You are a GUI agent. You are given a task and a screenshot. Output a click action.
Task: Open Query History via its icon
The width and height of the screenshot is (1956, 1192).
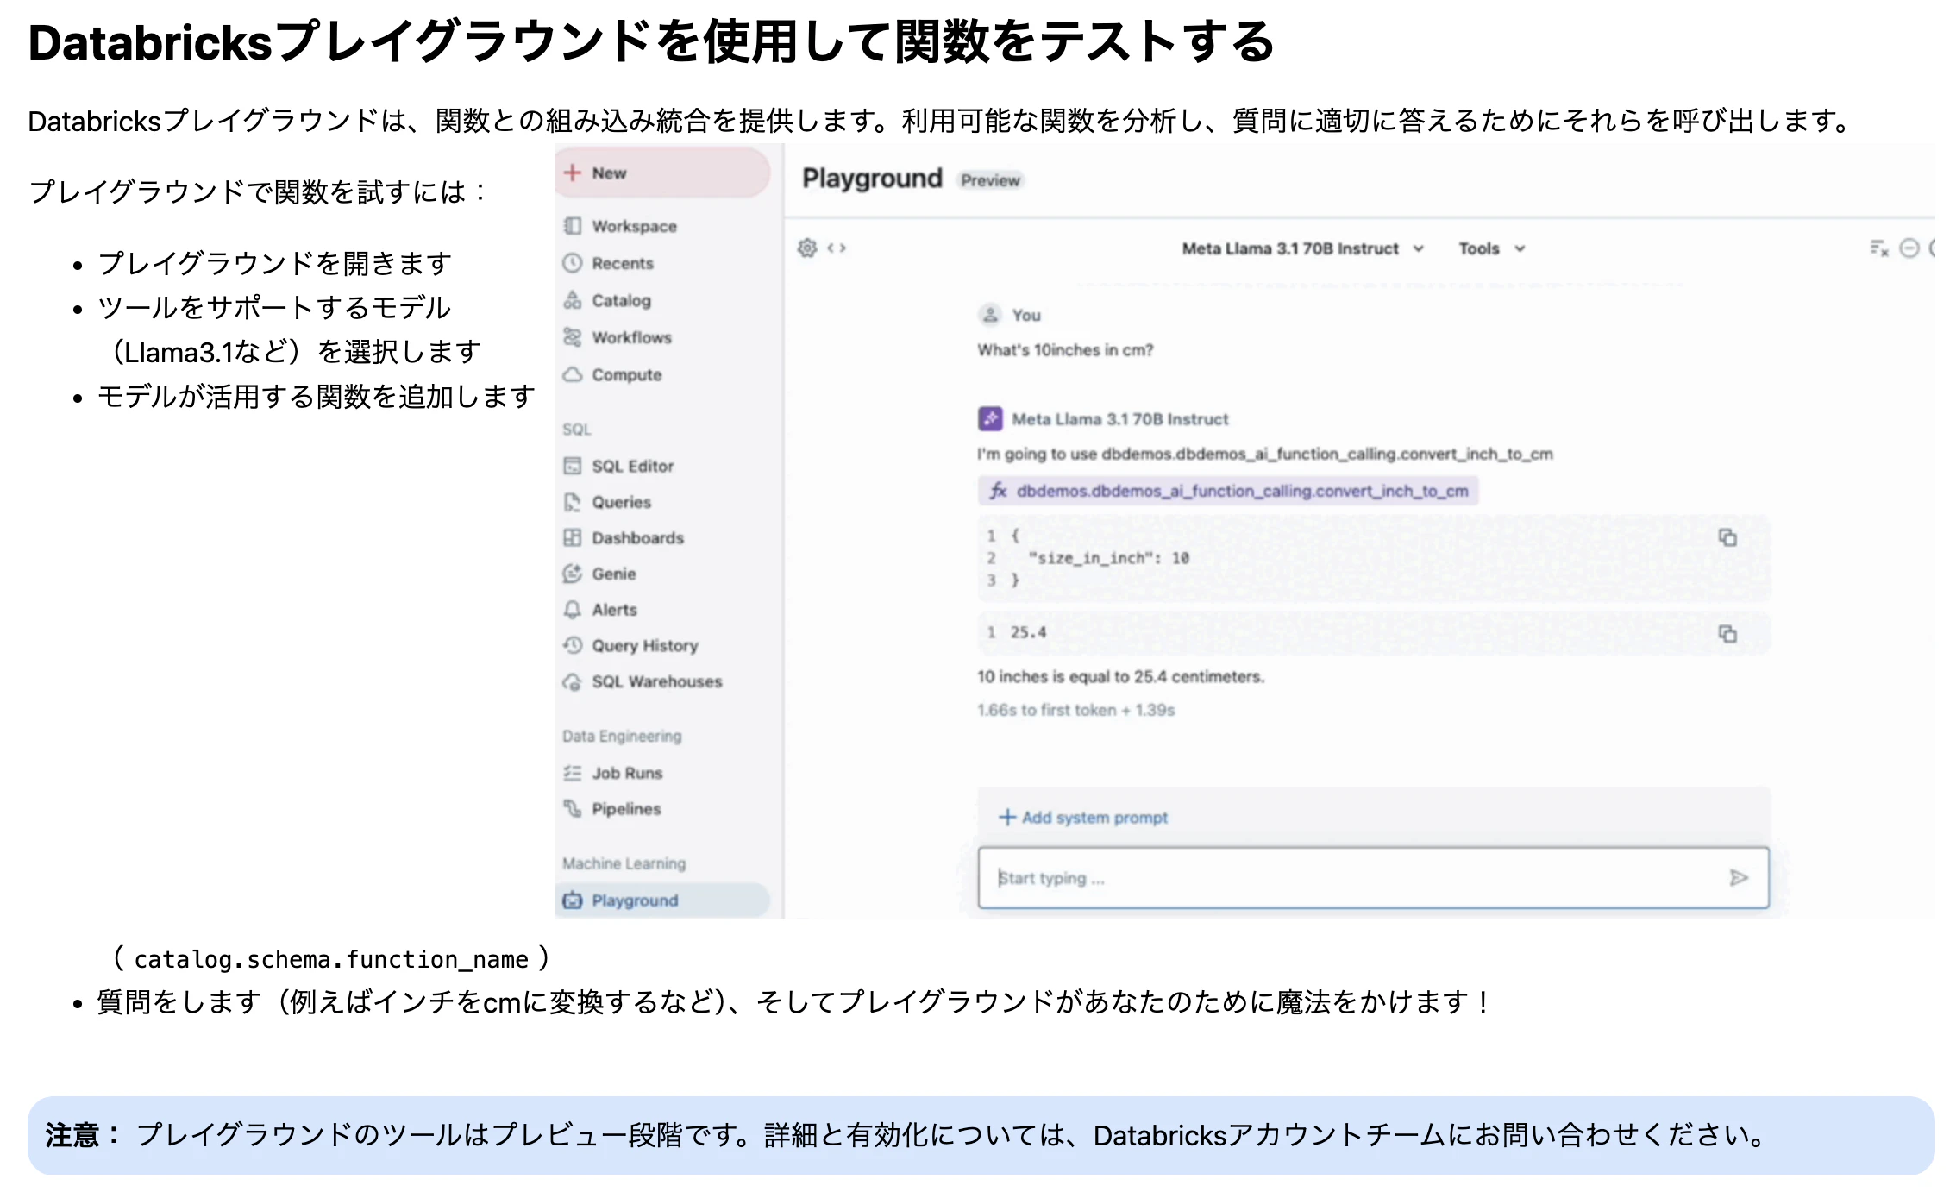coord(572,645)
